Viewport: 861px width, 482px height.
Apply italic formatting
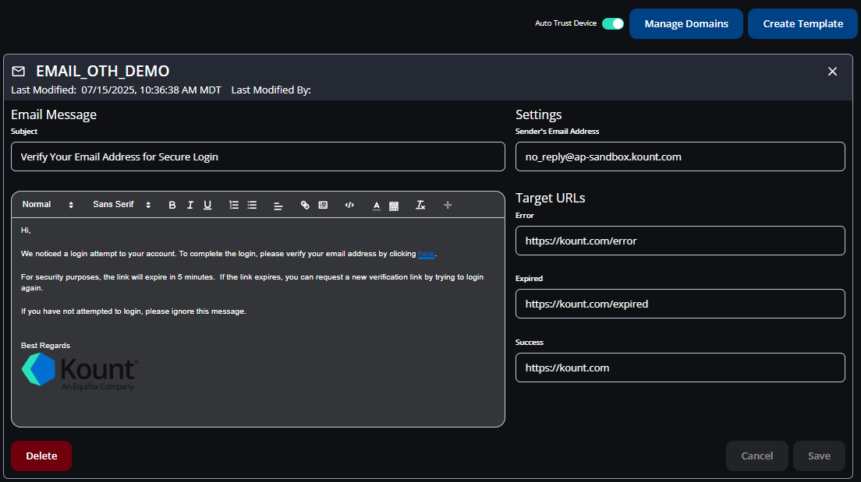[x=190, y=205]
